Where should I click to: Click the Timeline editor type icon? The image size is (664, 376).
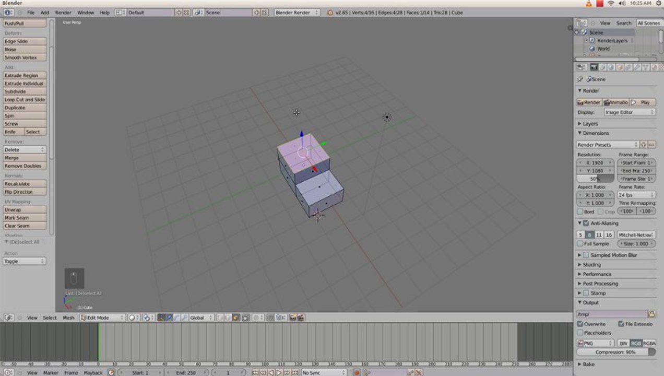(9, 372)
